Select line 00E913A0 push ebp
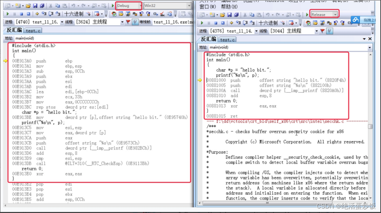381x213 pixels. click(x=42, y=61)
